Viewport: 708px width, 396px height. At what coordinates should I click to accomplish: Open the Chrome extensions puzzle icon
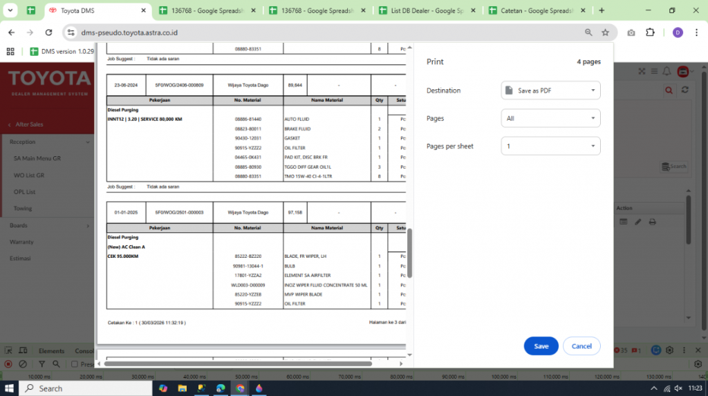tap(650, 32)
